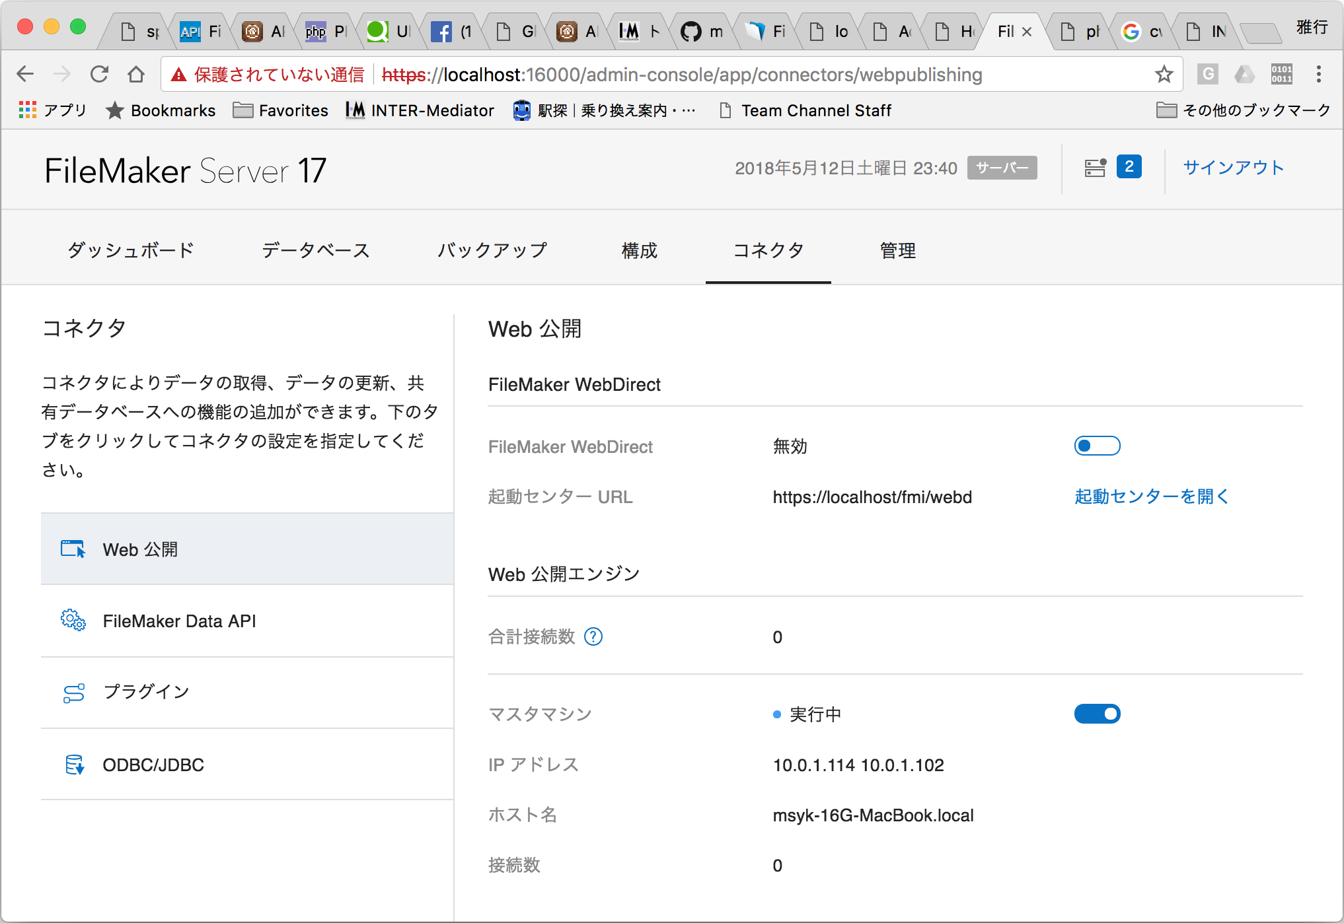Open the アプリ apps grid shortcut

pos(52,110)
